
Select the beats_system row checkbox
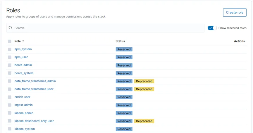[10, 73]
